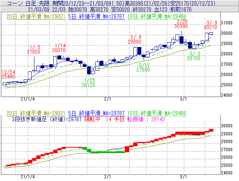Image resolution: width=239 pixels, height=181 pixels.
Task: Click the 3/1 date on upper chart axis
Action: (x=183, y=99)
